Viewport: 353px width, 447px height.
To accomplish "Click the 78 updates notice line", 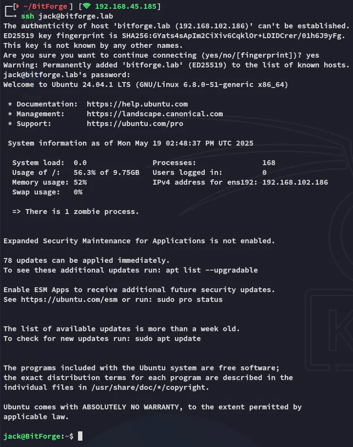I will point(86,260).
